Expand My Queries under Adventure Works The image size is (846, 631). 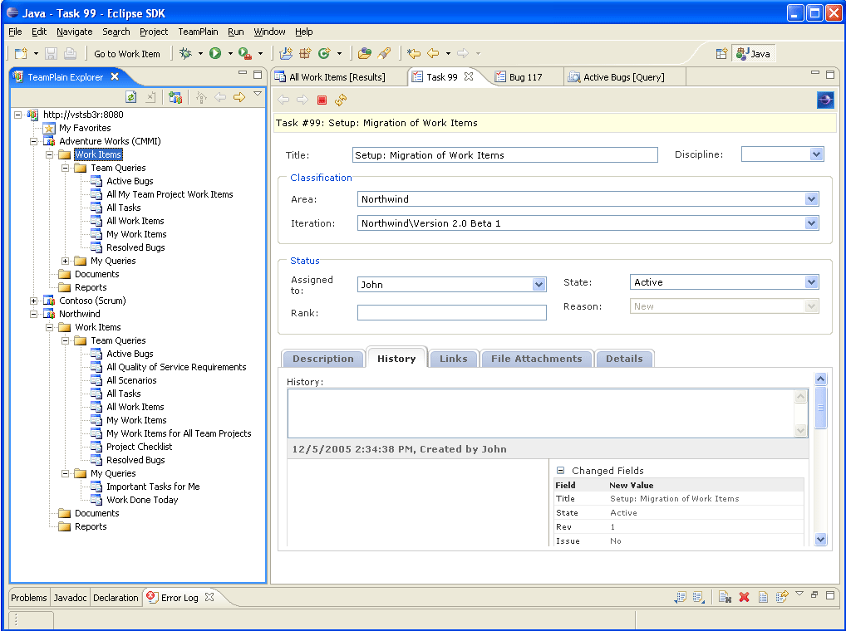point(66,261)
